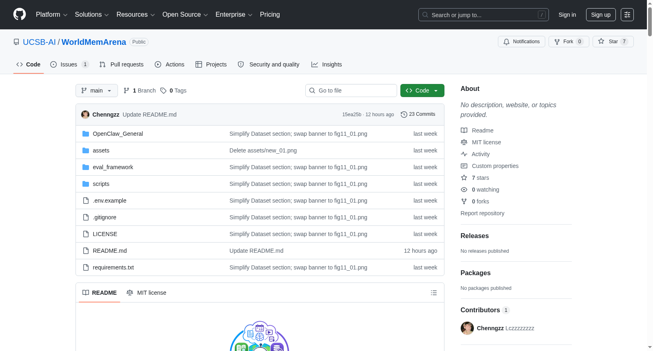Click Chenngzz avatar in latest commit row
The height and width of the screenshot is (351, 653).
(x=85, y=115)
